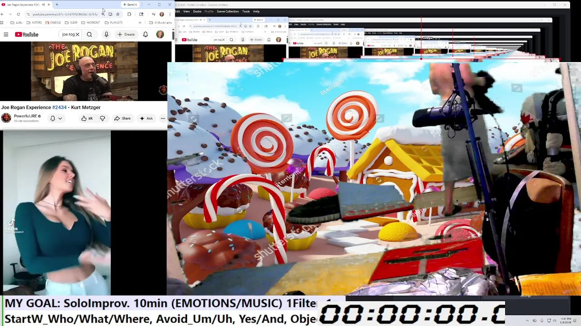The height and width of the screenshot is (326, 581).
Task: Start voice search with the microphone icon
Action: point(106,34)
